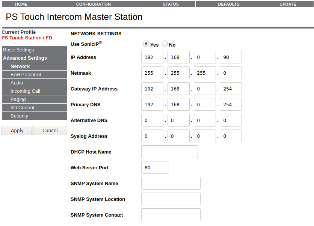Open the UPDATE tab
This screenshot has height=226, width=314.
coord(288,4)
